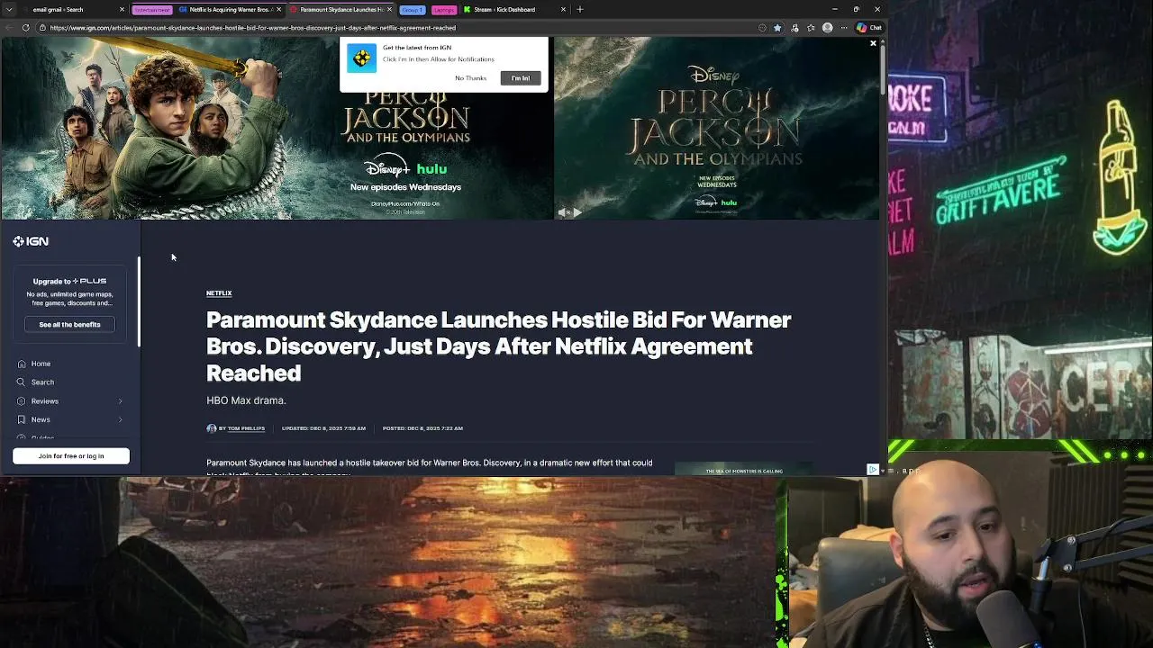Image resolution: width=1153 pixels, height=648 pixels.
Task: Open author Tom Phillips link
Action: [x=246, y=428]
